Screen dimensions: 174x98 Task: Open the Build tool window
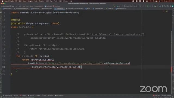44,95
